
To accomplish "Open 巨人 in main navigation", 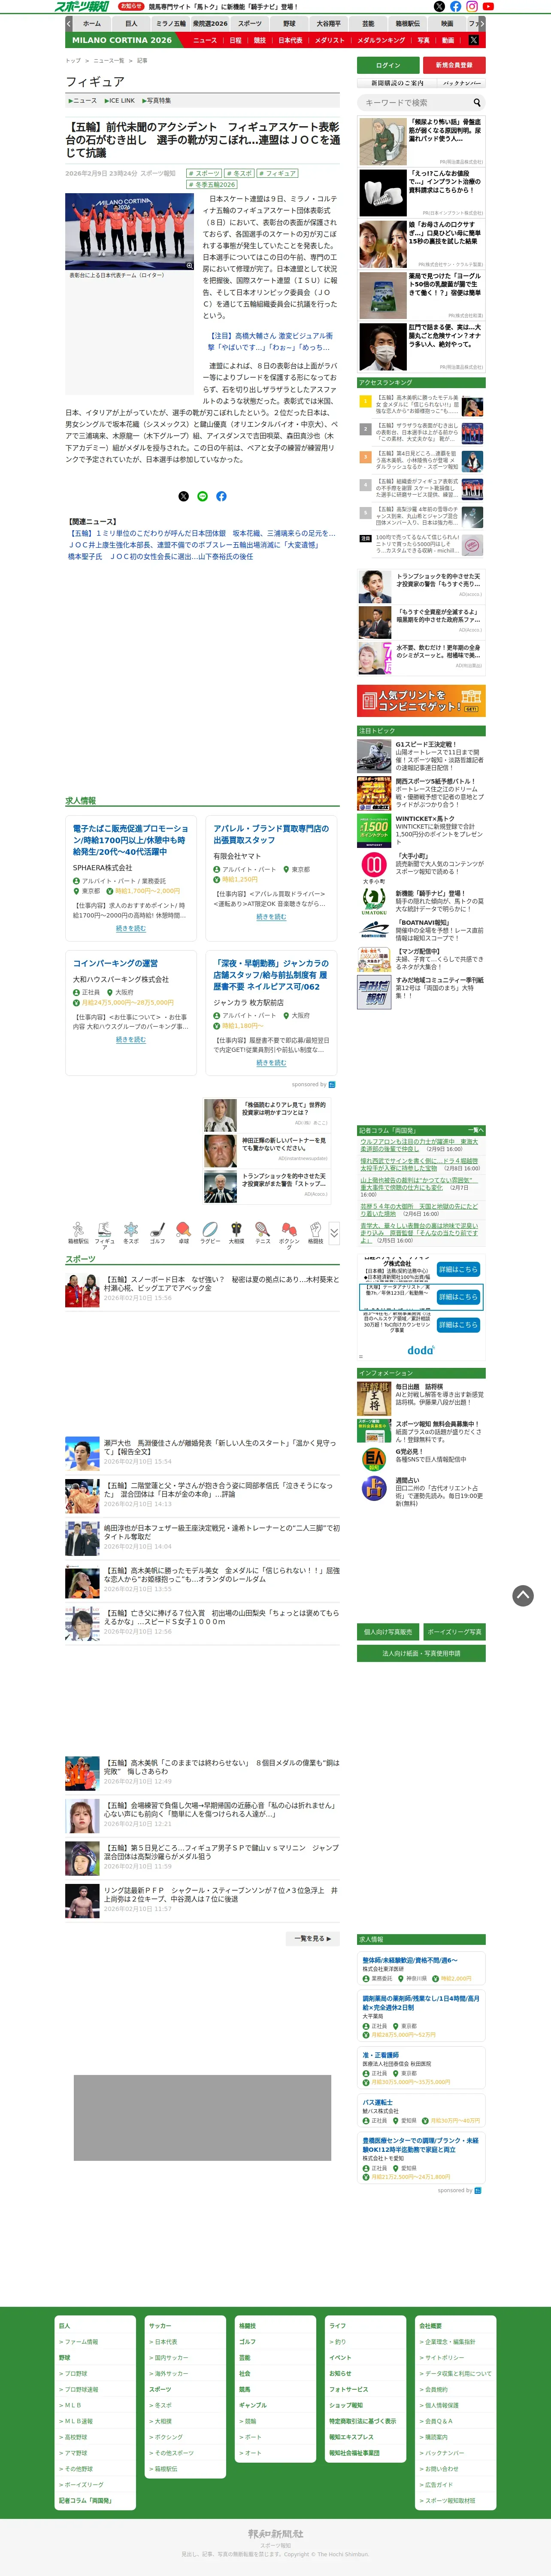I will (x=131, y=23).
